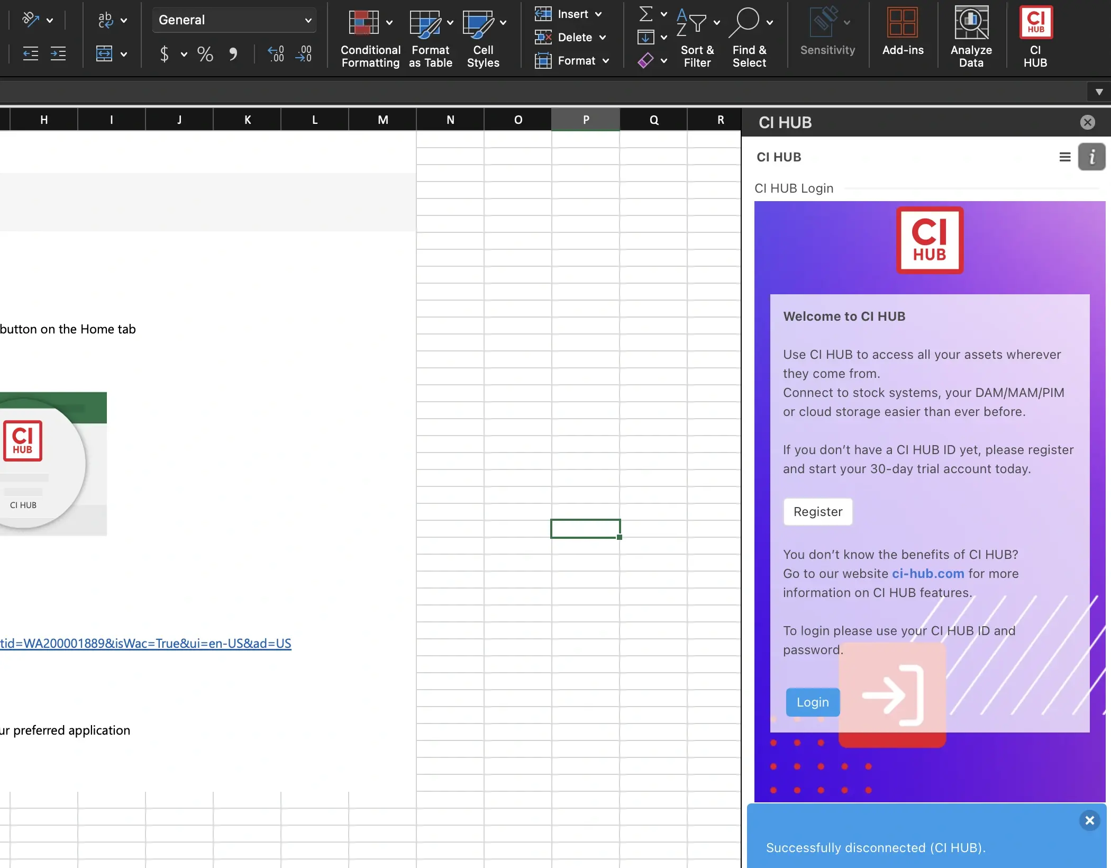Expand the Find & Select dropdown arrow
The height and width of the screenshot is (868, 1111).
[770, 23]
